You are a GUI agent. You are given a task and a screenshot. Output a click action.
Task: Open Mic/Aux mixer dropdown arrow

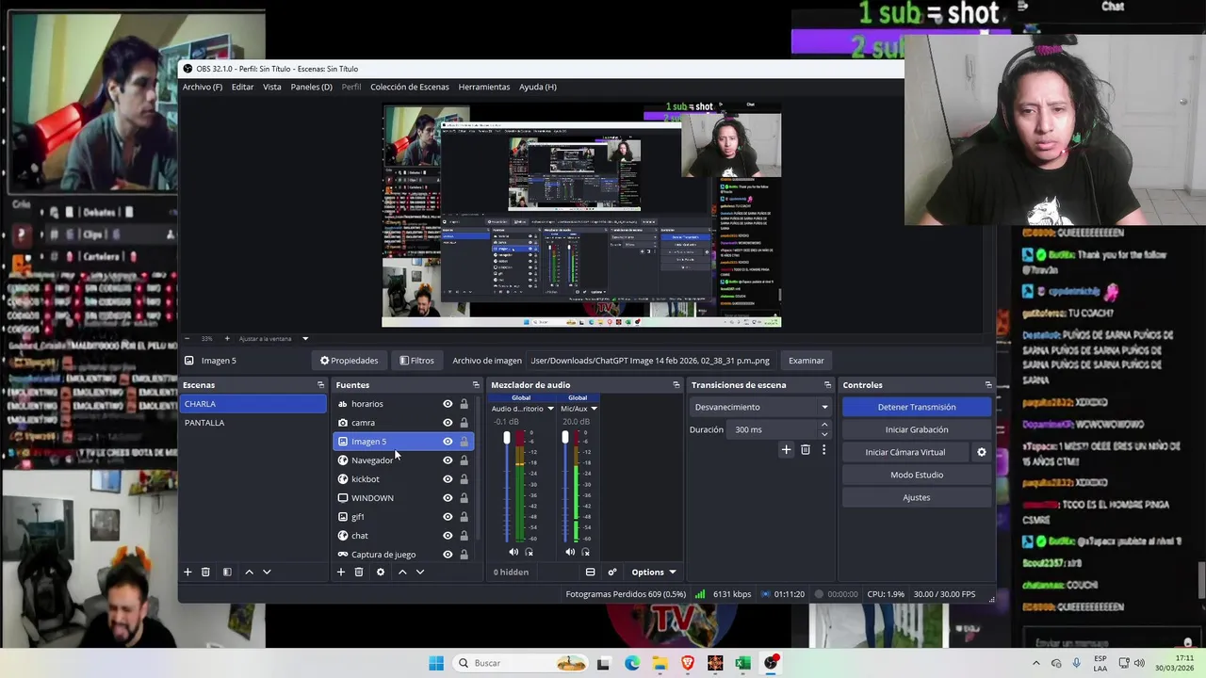(594, 409)
